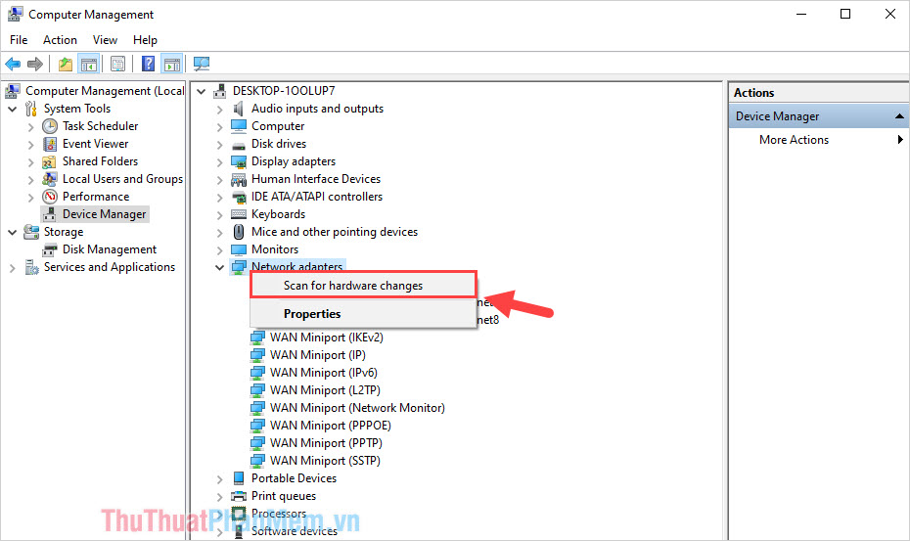Collapse the Device Manager actions section arrow
Screen dimensions: 910x541
[899, 116]
